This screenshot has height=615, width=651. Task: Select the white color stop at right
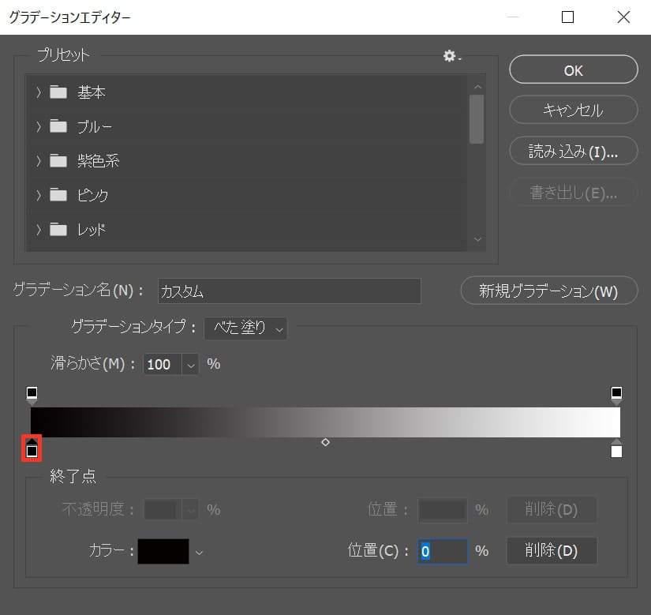click(616, 448)
